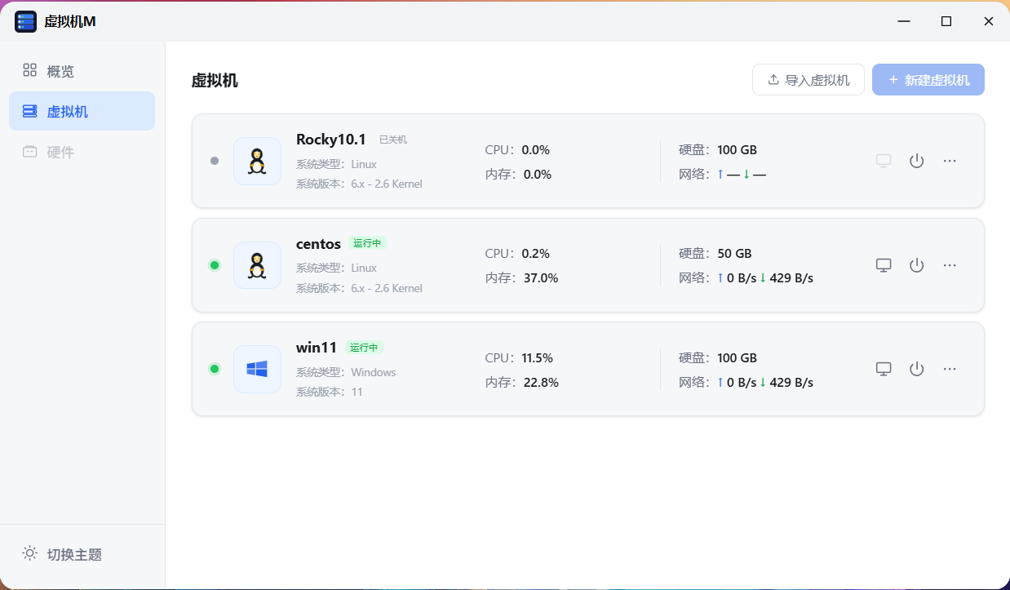The height and width of the screenshot is (590, 1010).
Task: Open console monitor icon for centos
Action: (884, 265)
